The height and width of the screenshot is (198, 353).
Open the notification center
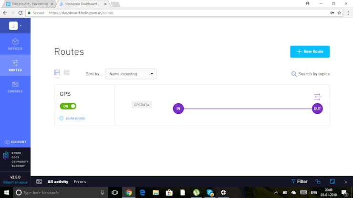(344, 193)
